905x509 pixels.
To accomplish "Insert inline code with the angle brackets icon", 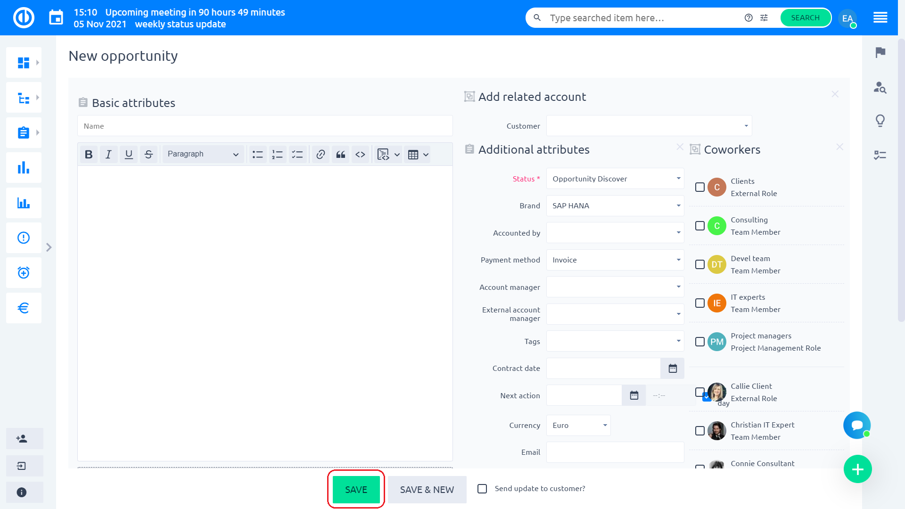I will point(361,155).
